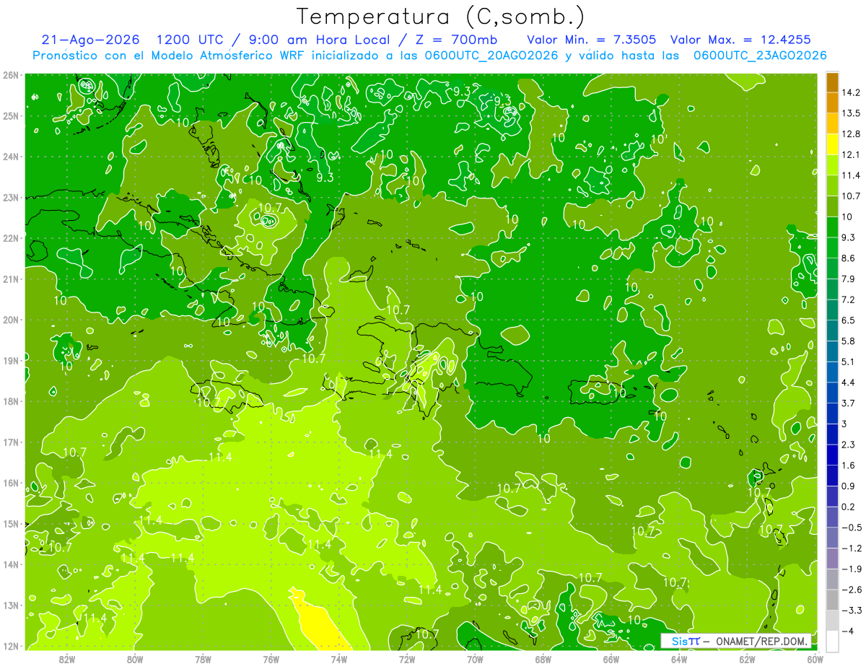866x669 pixels.
Task: Click the '0.9' colorbar value
Action: tap(849, 486)
